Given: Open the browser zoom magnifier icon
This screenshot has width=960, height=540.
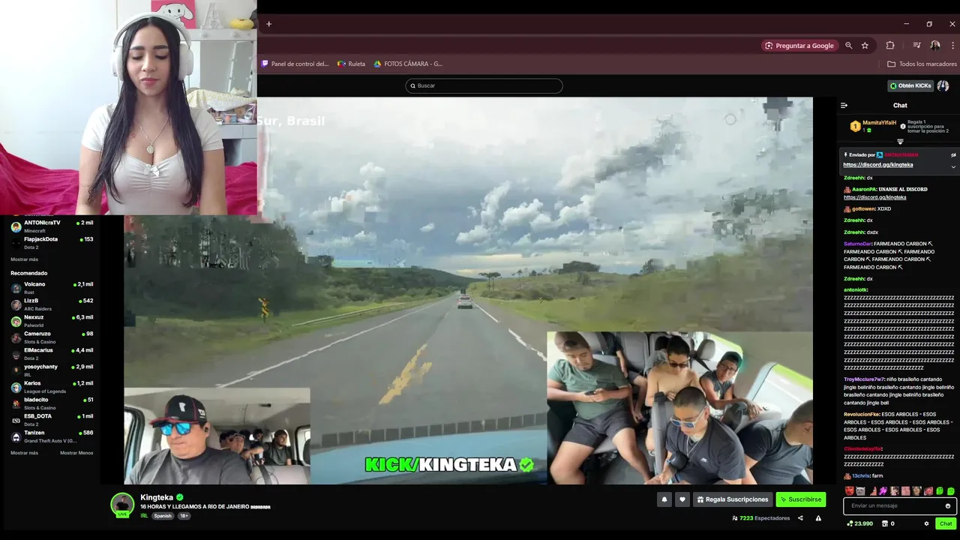Looking at the screenshot, I should [x=849, y=46].
